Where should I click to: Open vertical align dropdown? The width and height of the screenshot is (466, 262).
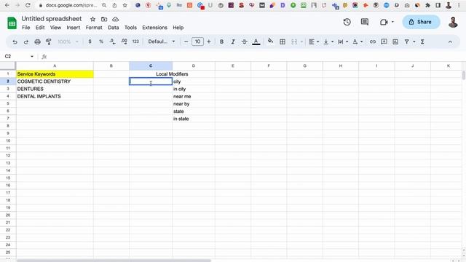tap(328, 42)
